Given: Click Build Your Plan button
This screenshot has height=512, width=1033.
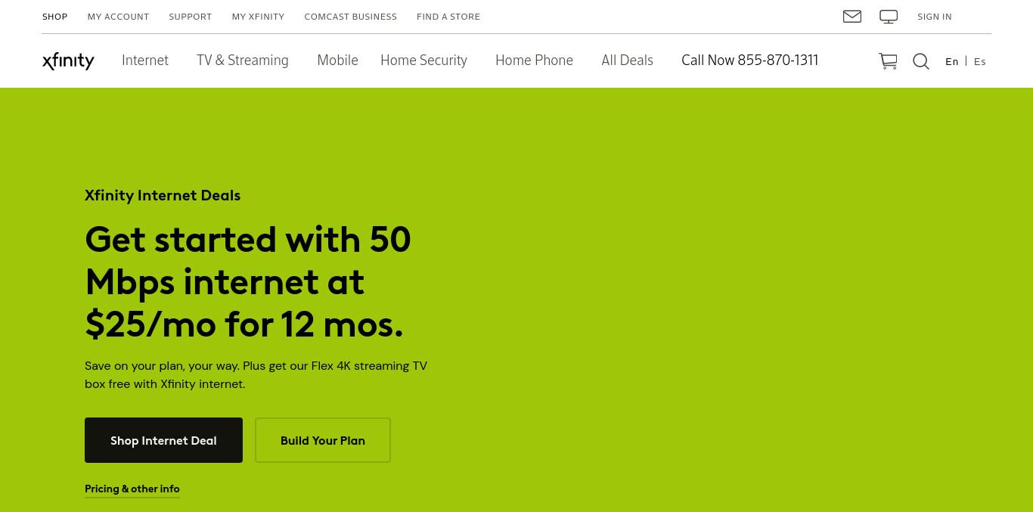Looking at the screenshot, I should (323, 440).
